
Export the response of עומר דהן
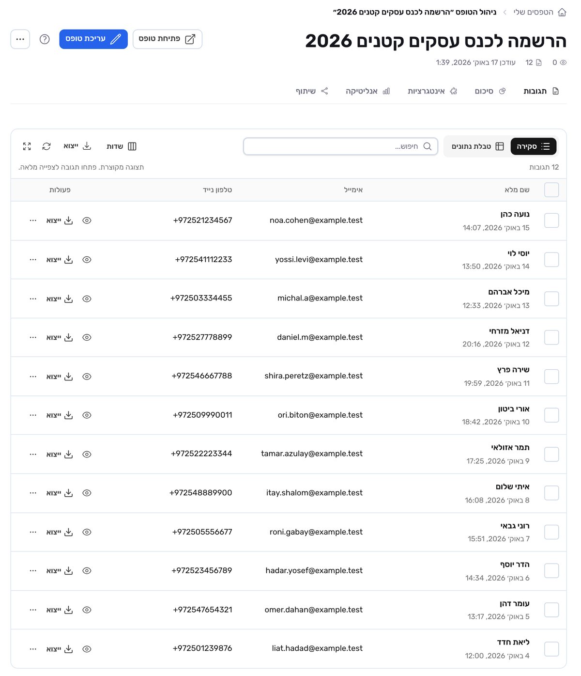click(60, 610)
